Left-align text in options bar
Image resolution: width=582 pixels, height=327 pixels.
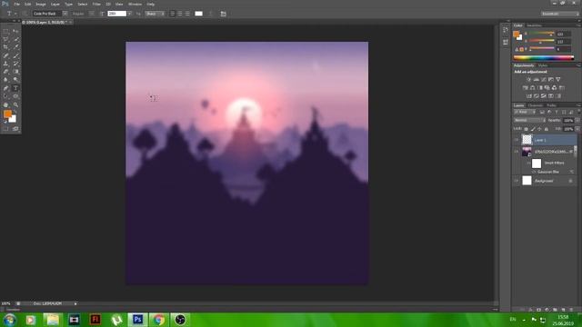pyautogui.click(x=172, y=14)
